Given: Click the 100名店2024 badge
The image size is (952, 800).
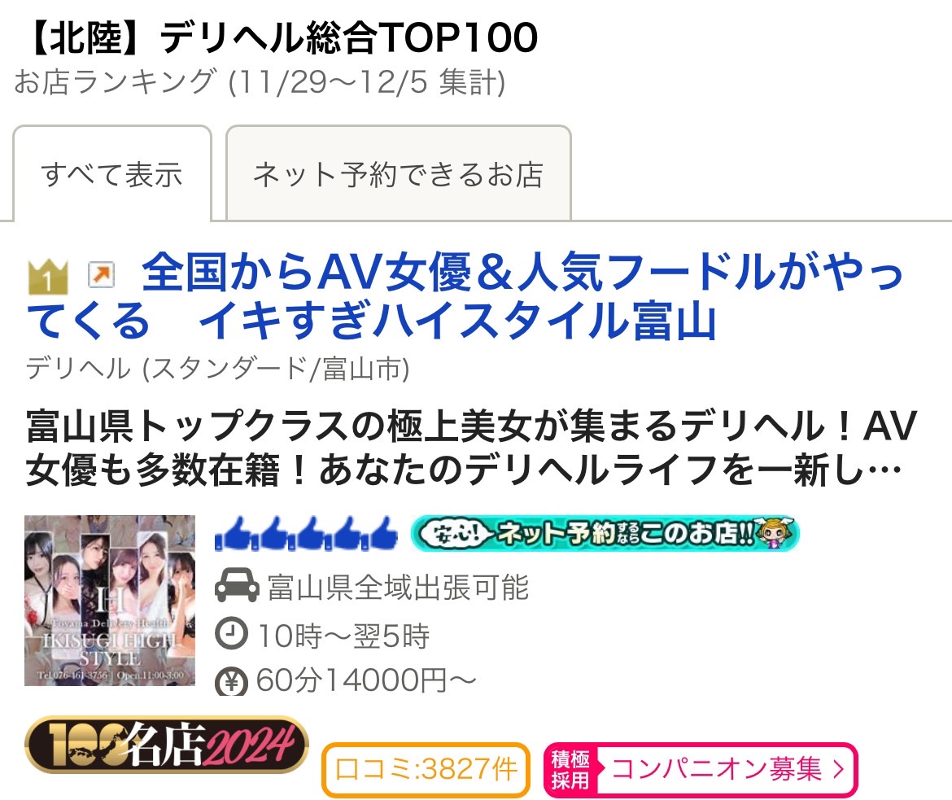Looking at the screenshot, I should 166,744.
